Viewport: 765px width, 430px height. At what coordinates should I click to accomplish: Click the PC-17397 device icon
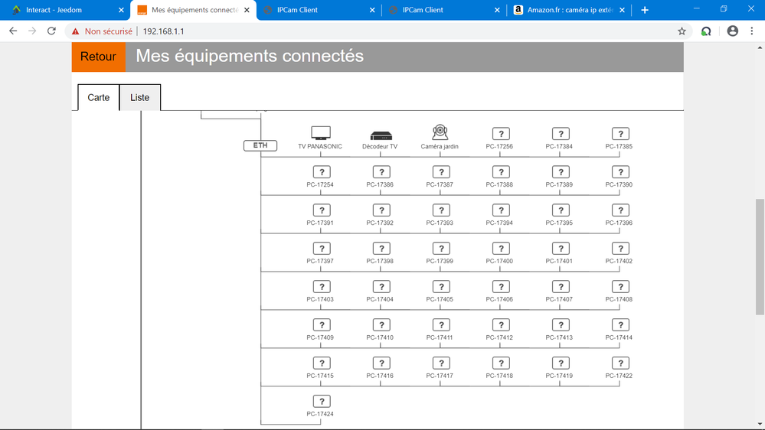322,249
